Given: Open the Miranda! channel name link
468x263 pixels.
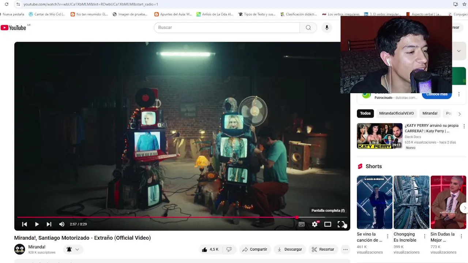Looking at the screenshot, I should pos(37,247).
